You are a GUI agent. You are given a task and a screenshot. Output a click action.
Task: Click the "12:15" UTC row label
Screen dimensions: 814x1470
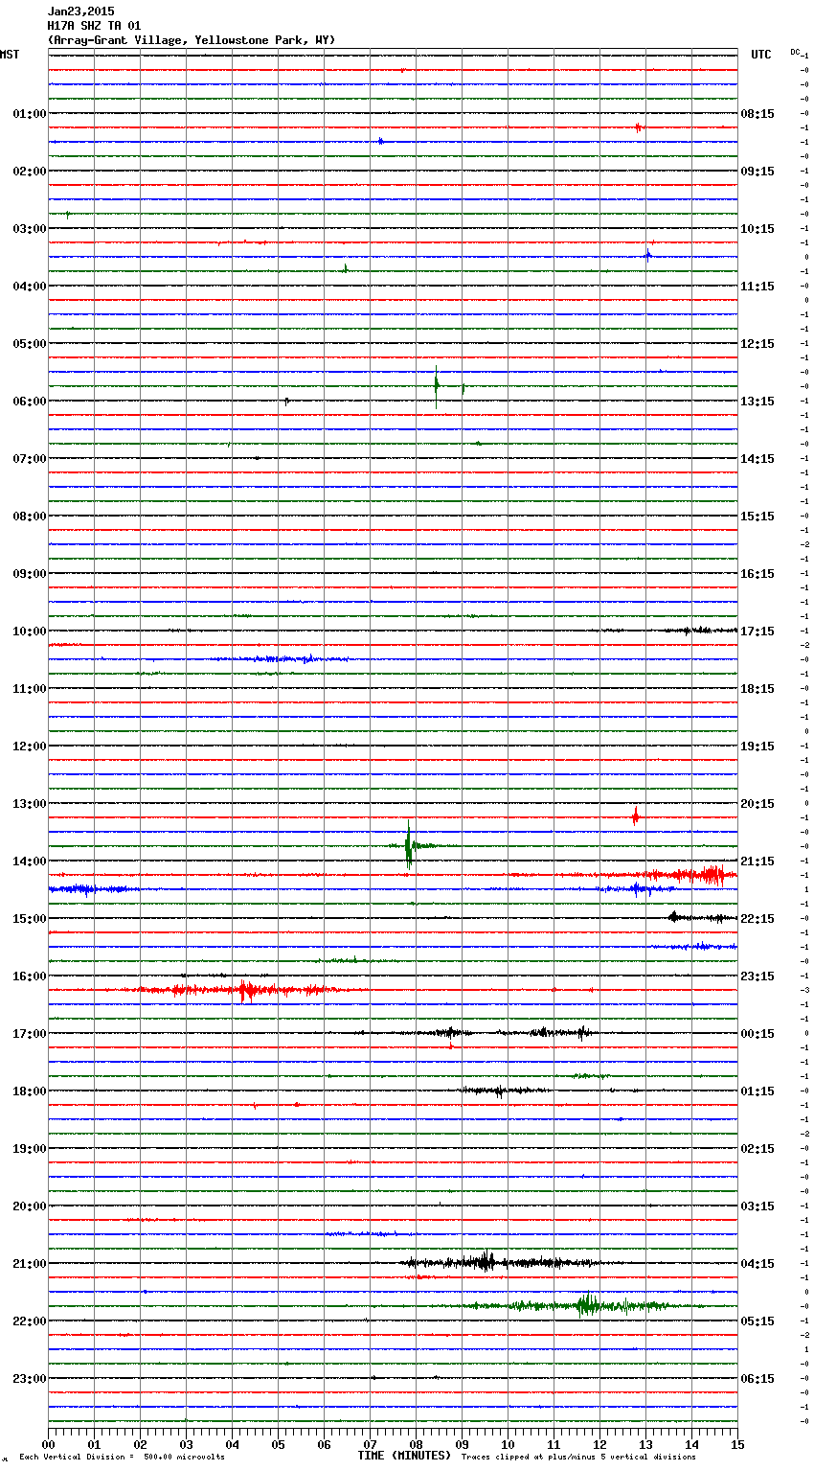click(x=757, y=344)
